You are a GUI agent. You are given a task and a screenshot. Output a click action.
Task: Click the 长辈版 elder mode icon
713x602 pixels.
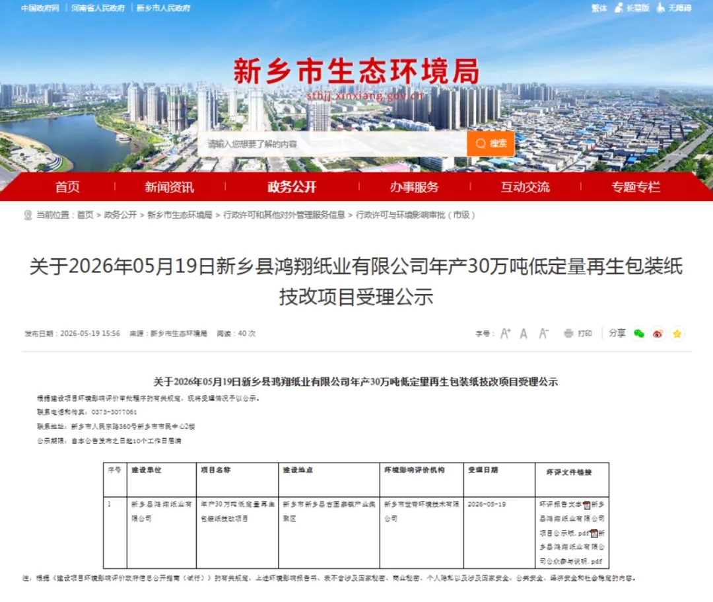[x=619, y=8]
